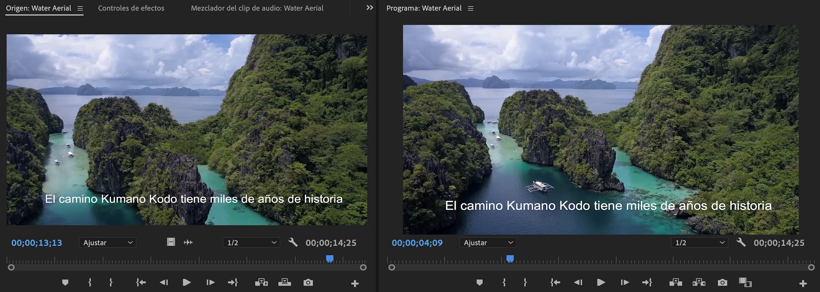The image size is (820, 292).
Task: Click Program duration 00;00;14;25
Action: tap(779, 243)
